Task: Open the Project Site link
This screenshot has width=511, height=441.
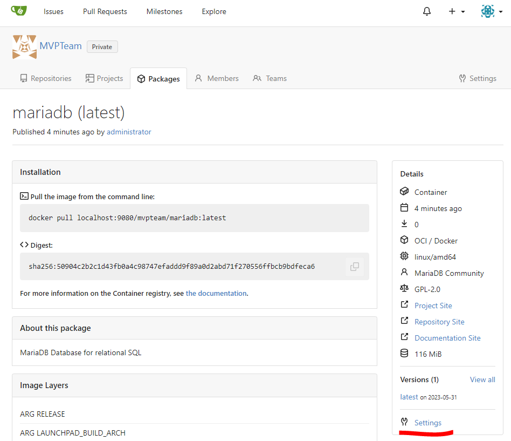Action: point(433,306)
